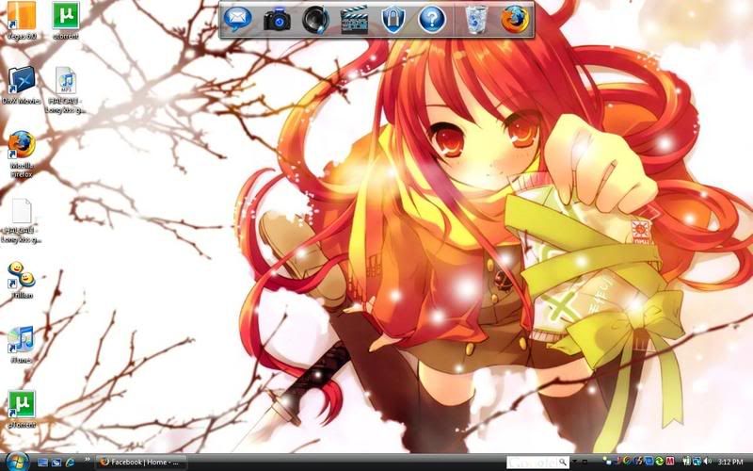Open the utorrent icon at top of desktop
Viewport: 753px width, 471px height.
click(x=66, y=17)
